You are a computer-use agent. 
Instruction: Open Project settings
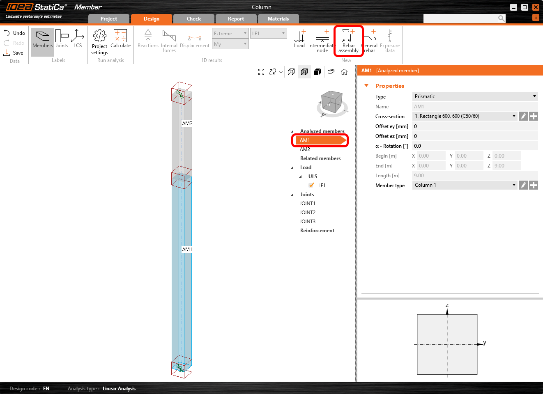point(99,41)
